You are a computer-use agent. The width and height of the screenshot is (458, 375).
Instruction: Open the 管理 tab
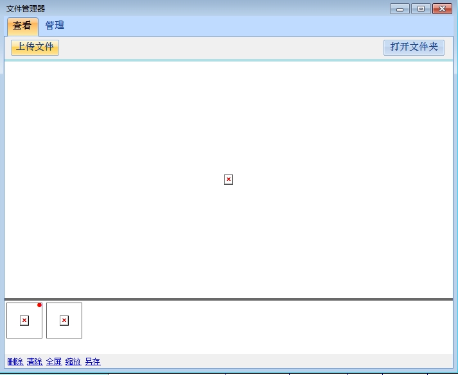(x=55, y=26)
